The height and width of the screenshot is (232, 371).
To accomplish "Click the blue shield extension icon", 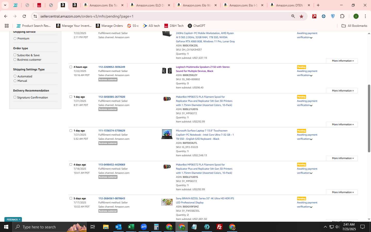I will tap(333, 16).
